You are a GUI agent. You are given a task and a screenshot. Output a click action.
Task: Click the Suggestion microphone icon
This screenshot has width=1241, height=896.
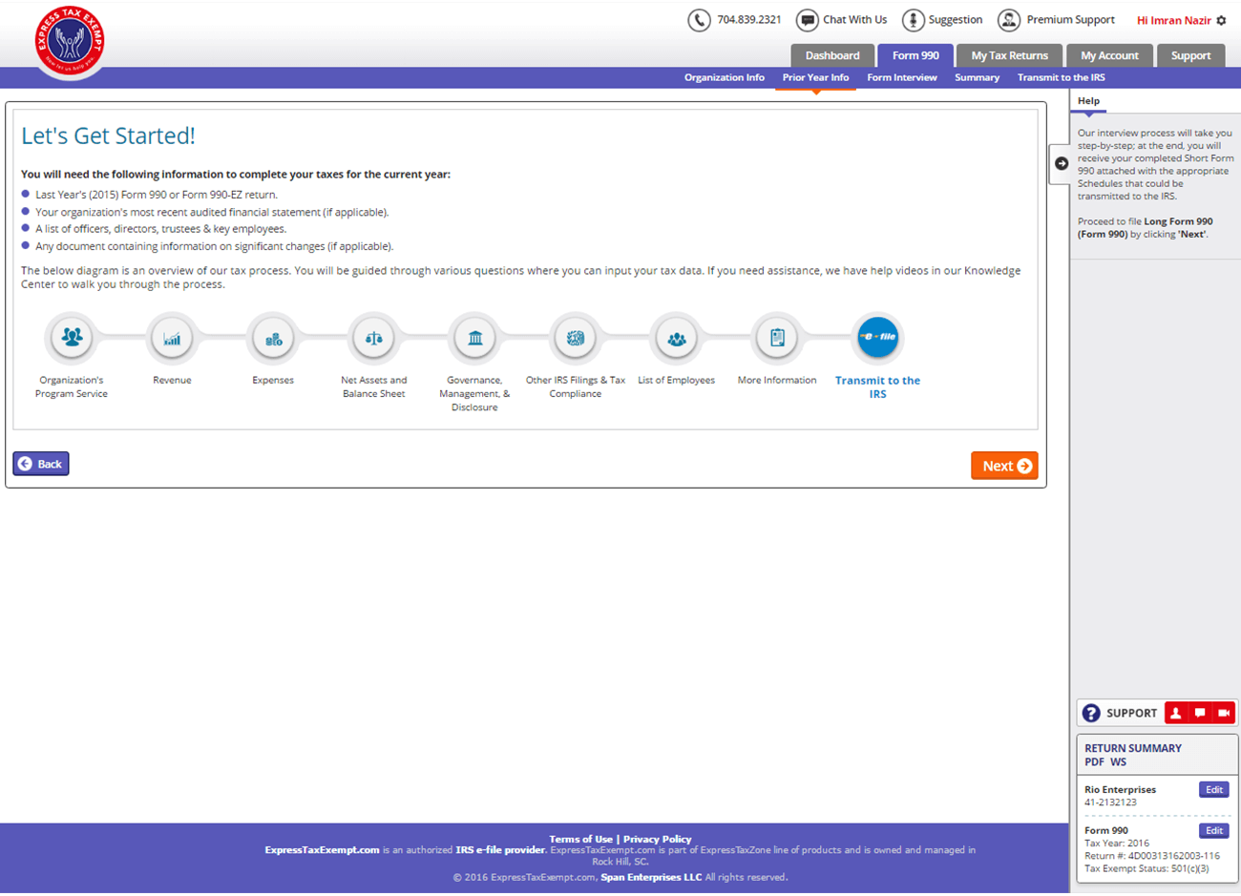pyautogui.click(x=914, y=20)
